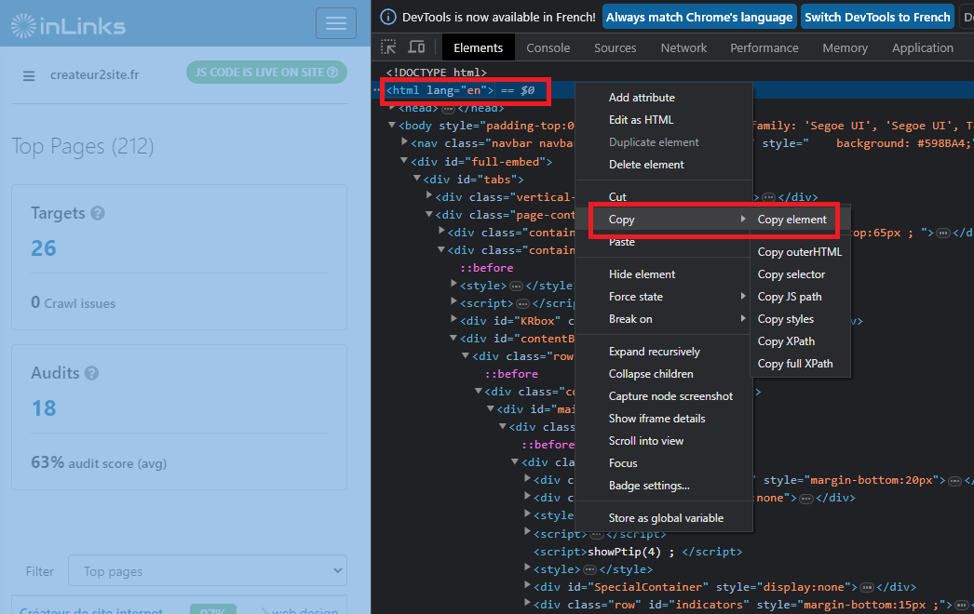
Task: Expand the head element node
Action: pyautogui.click(x=393, y=108)
